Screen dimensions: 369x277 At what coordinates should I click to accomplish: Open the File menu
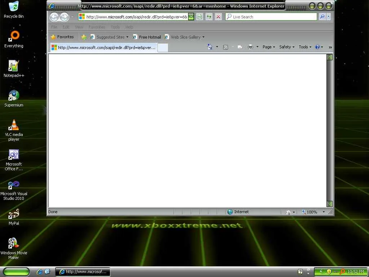(x=54, y=27)
